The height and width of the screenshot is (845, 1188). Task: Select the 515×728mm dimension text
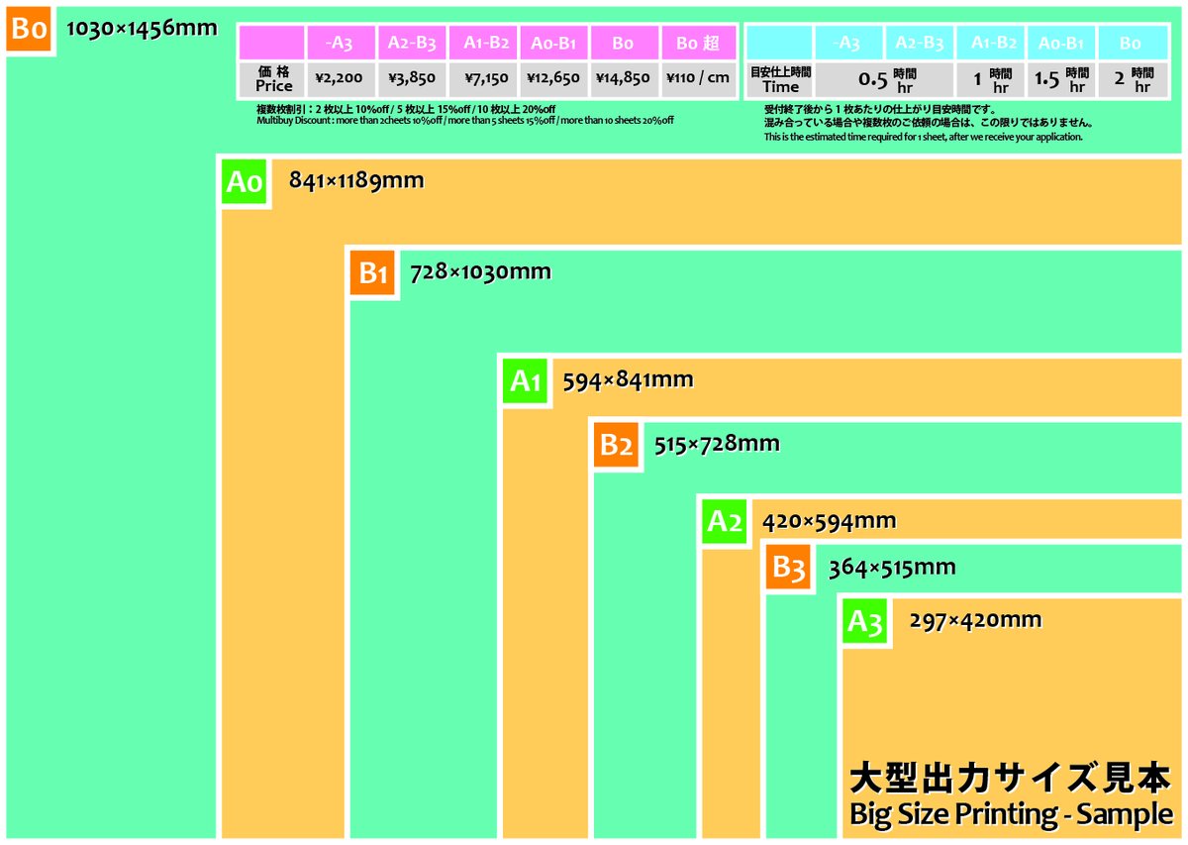coord(717,444)
